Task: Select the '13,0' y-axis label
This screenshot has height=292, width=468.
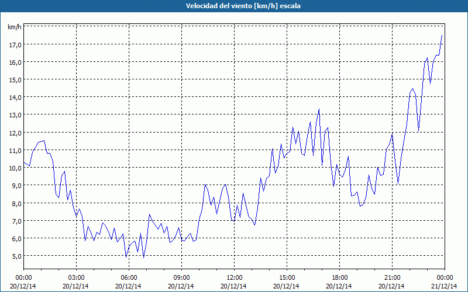Action: (x=15, y=115)
